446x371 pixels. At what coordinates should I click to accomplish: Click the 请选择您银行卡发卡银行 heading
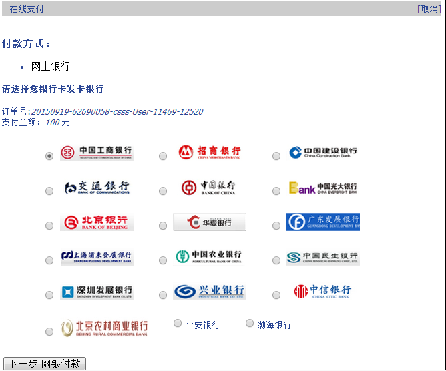[x=53, y=89]
